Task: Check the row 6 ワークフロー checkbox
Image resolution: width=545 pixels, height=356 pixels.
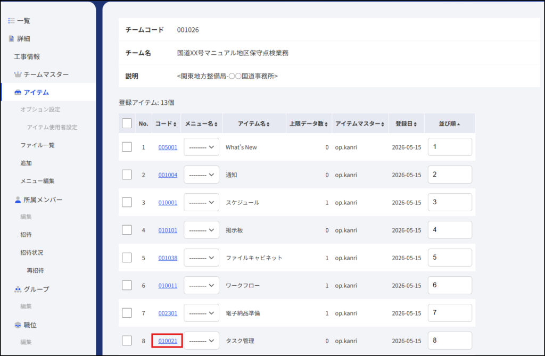Action: tap(127, 285)
